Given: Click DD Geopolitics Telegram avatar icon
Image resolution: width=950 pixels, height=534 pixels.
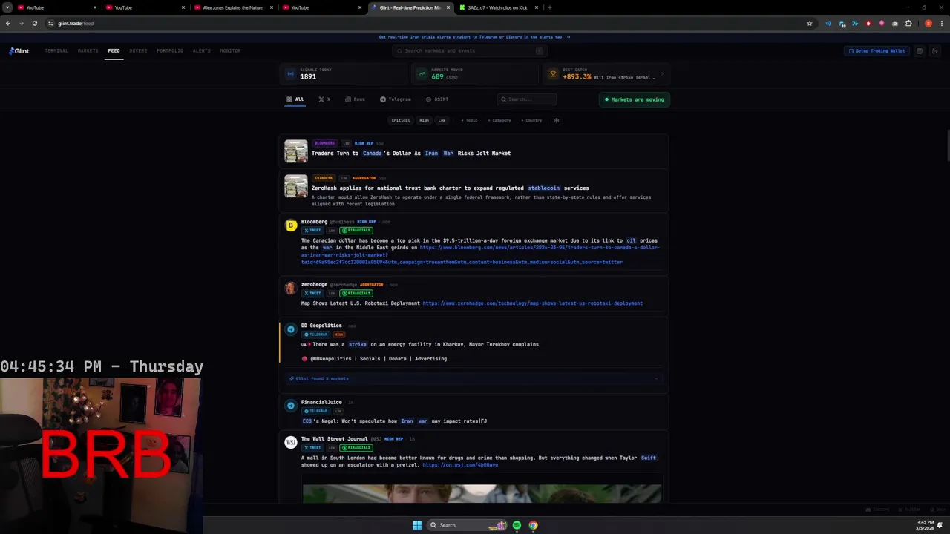Looking at the screenshot, I should click(x=291, y=329).
